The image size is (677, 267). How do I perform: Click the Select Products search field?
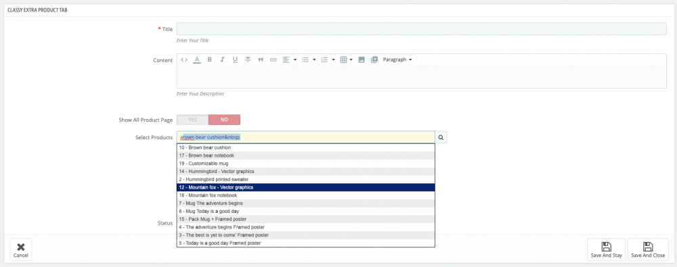coord(306,137)
